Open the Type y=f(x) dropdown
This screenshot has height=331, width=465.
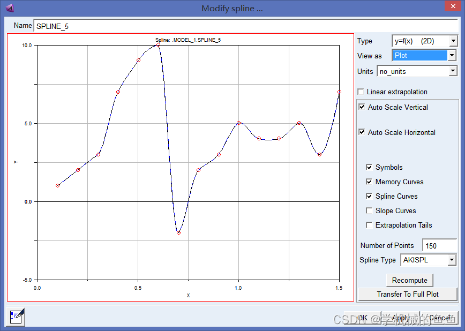click(453, 41)
